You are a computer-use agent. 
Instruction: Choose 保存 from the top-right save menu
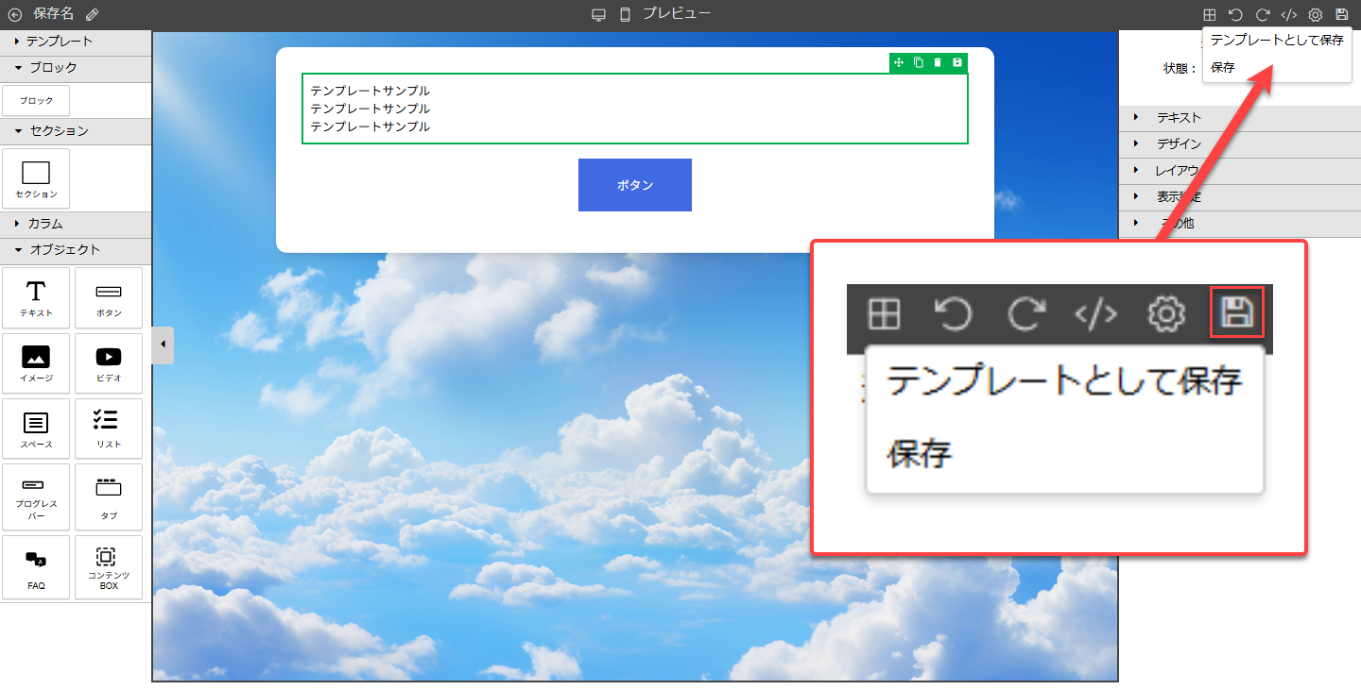1223,67
